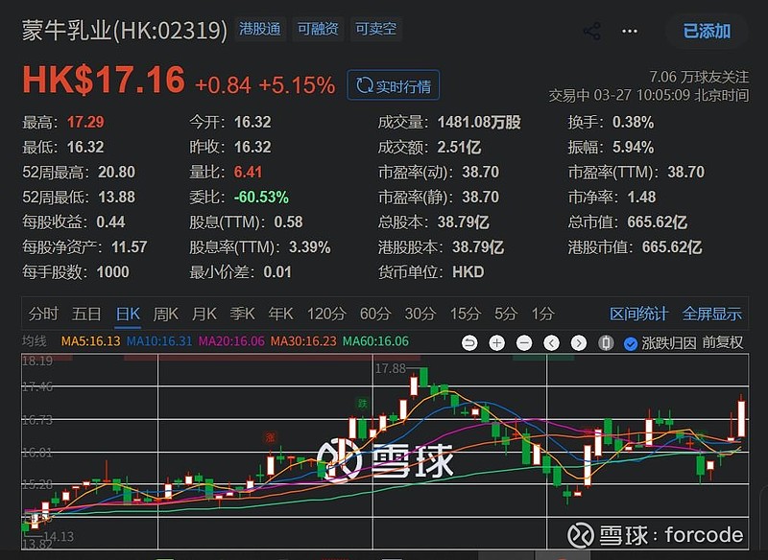This screenshot has height=560, width=768.
Task: Click the 总市值 665.62亿 value
Action: point(657,222)
